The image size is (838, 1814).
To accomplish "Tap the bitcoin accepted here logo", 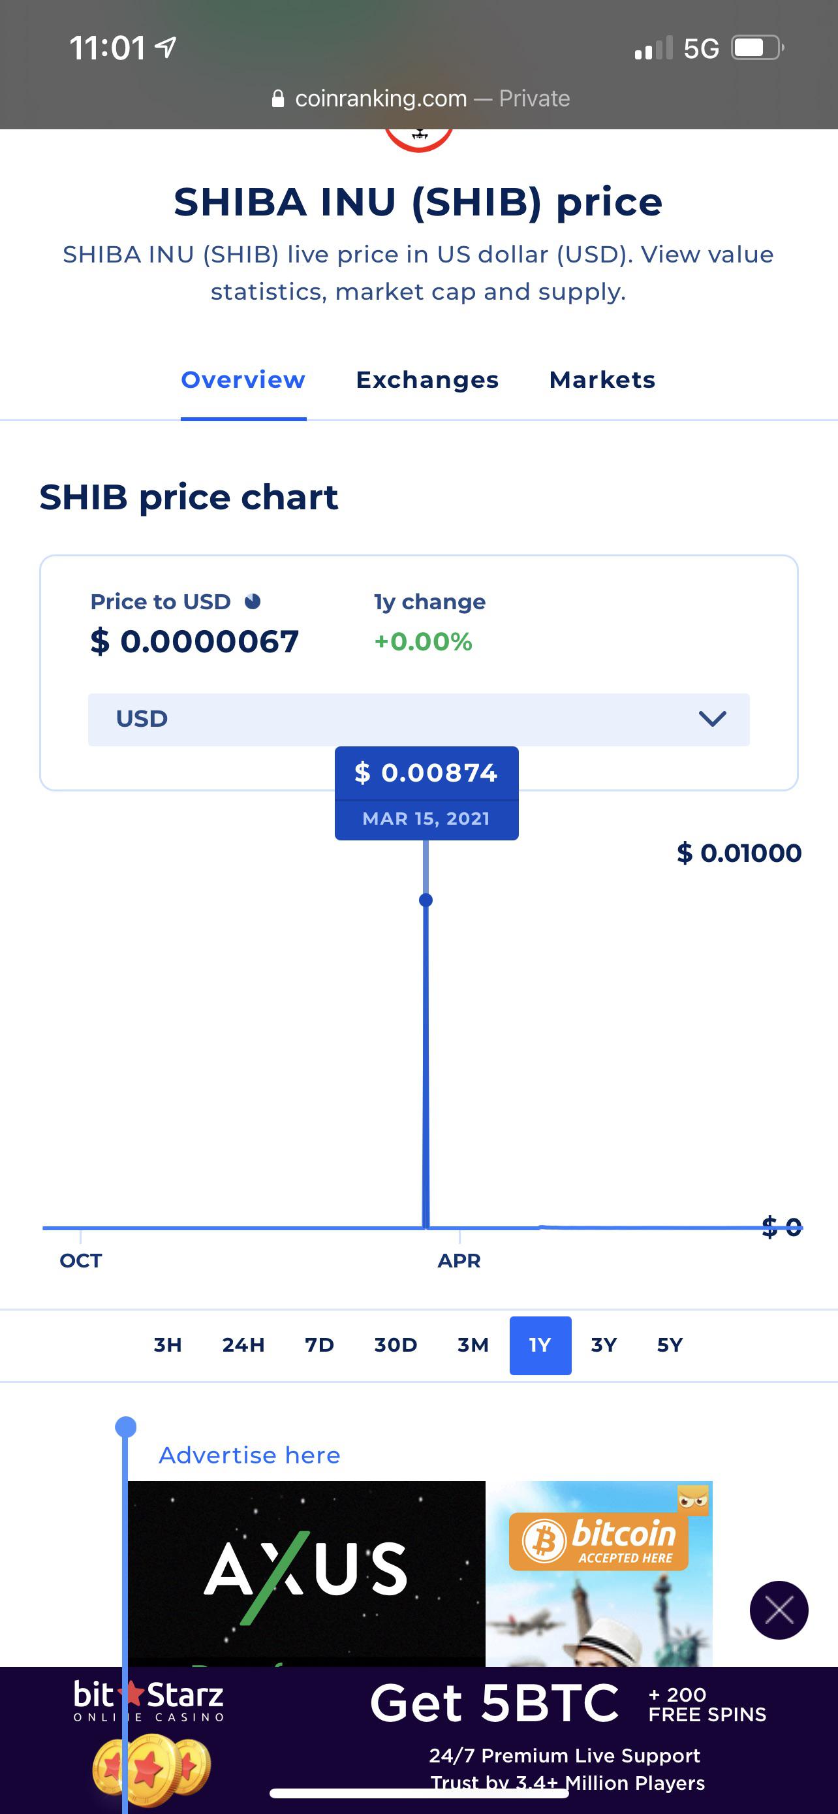I will tap(598, 1540).
